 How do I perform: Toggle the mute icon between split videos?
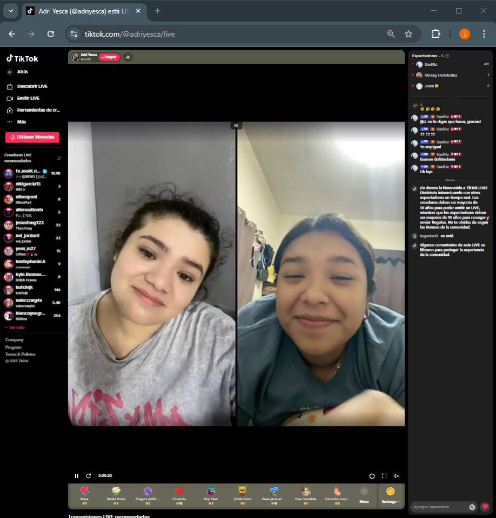(236, 125)
